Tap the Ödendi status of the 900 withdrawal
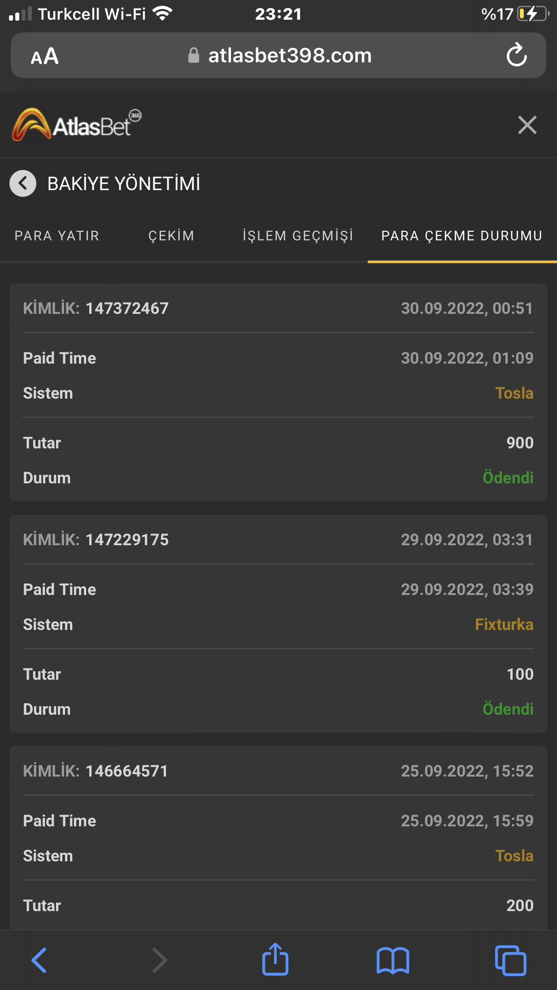The image size is (557, 990). tap(508, 478)
